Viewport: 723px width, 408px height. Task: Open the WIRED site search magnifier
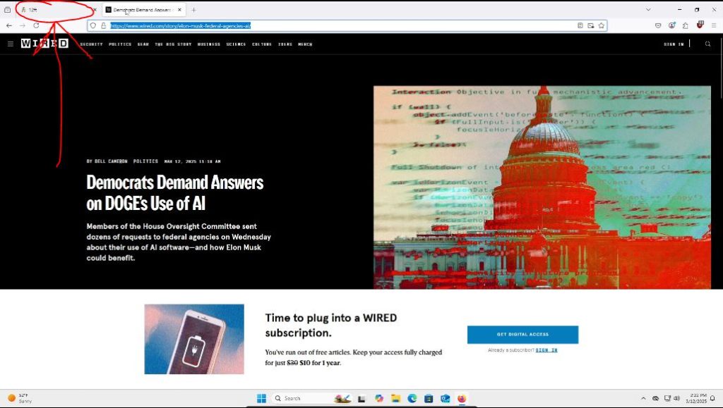click(x=707, y=44)
